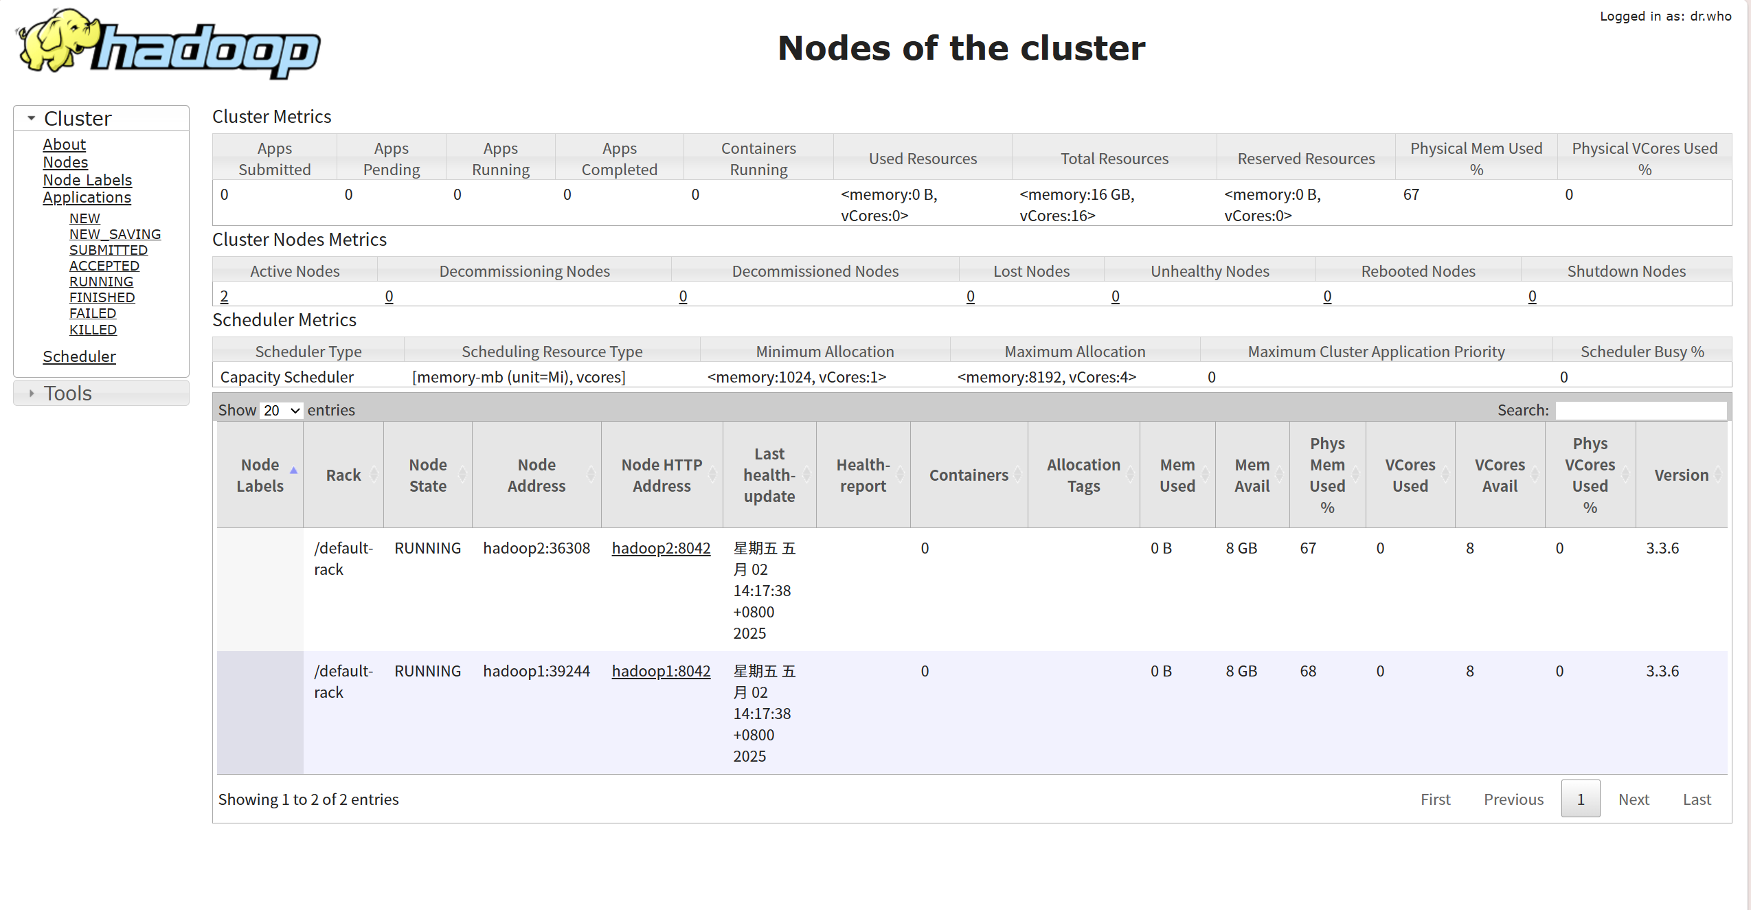Click the Next pagination button

point(1634,799)
